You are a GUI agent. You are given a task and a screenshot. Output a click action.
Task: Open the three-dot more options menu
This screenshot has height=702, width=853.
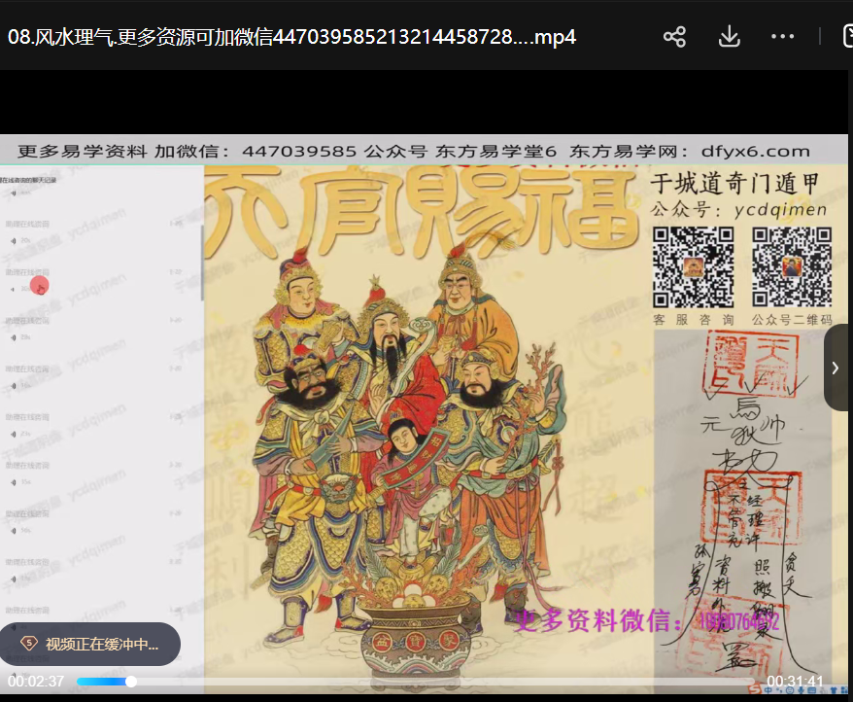click(x=783, y=37)
